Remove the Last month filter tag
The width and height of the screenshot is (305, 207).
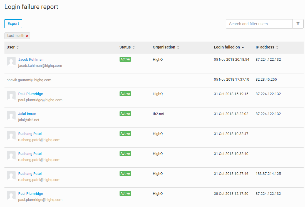pyautogui.click(x=27, y=36)
